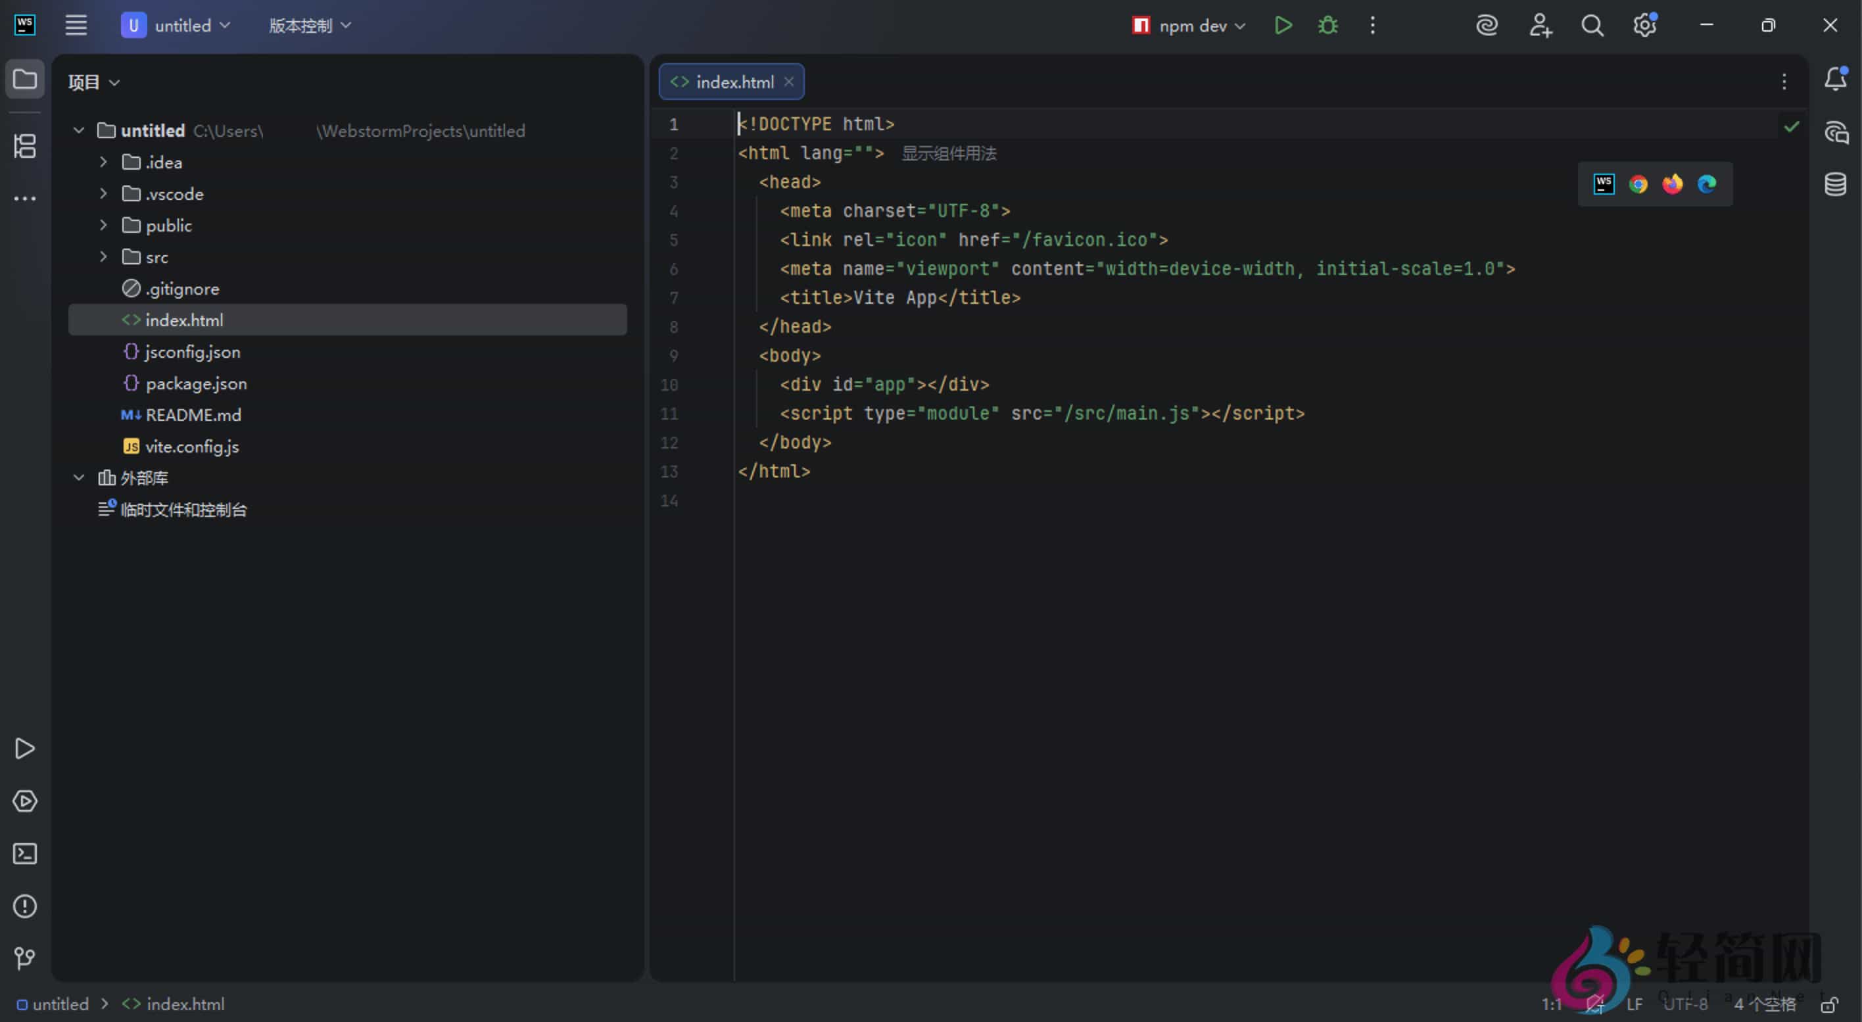Viewport: 1862px width, 1022px height.
Task: Open the IDE Settings gear
Action: coord(1644,25)
